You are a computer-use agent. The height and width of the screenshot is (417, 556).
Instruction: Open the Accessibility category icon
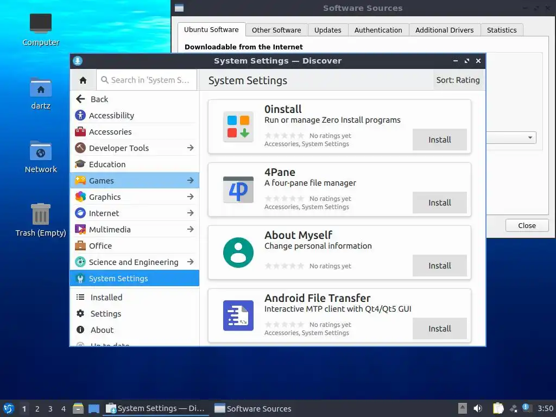click(80, 115)
